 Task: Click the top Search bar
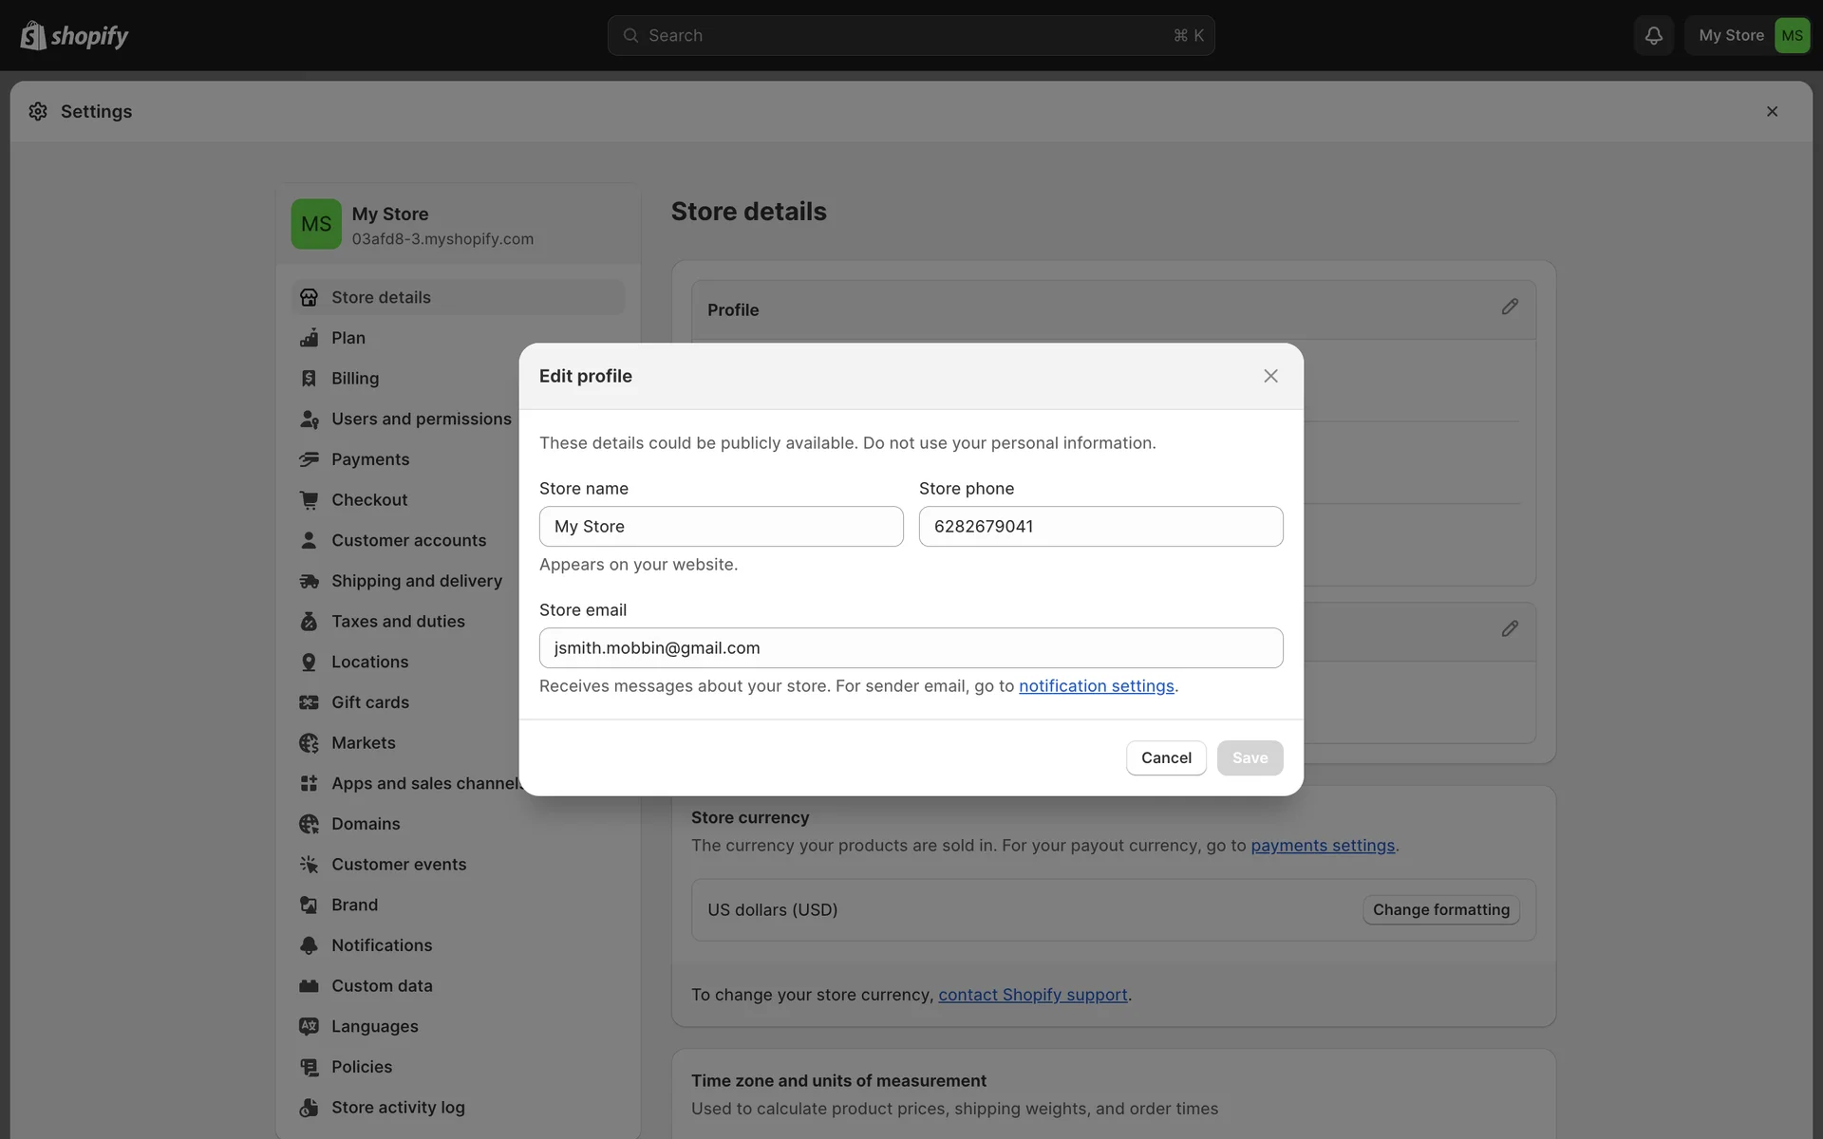point(911,35)
